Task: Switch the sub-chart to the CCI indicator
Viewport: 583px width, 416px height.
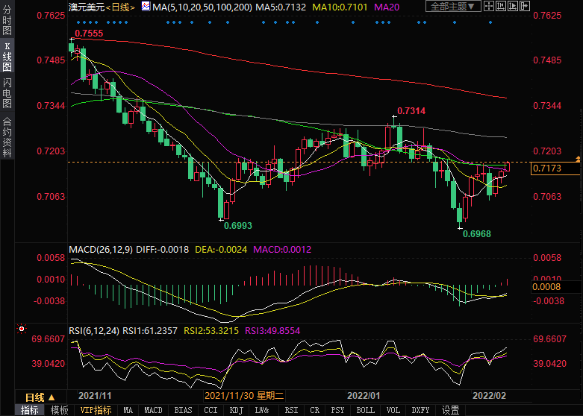Action: point(211,410)
